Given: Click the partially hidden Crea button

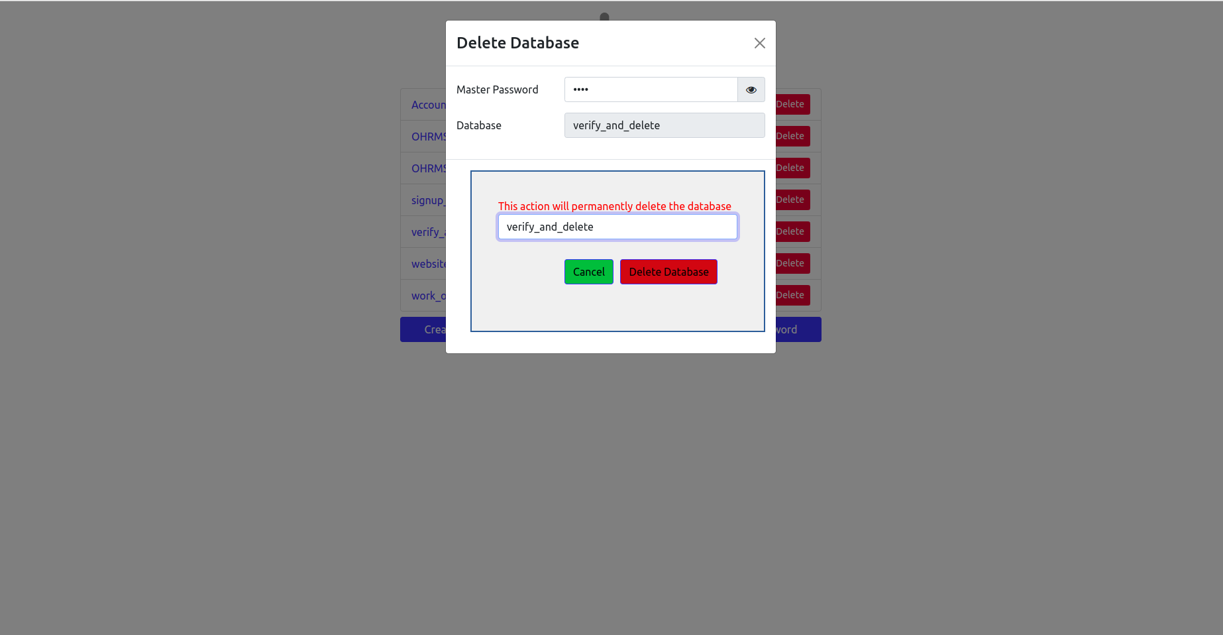Looking at the screenshot, I should tap(423, 329).
